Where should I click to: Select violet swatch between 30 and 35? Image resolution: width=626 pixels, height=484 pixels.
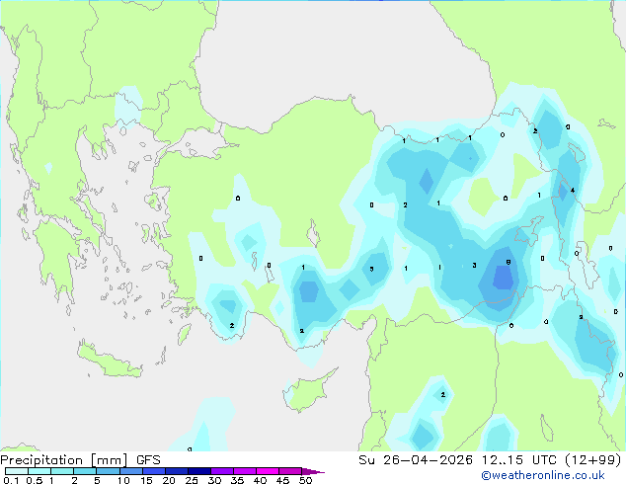point(221,471)
